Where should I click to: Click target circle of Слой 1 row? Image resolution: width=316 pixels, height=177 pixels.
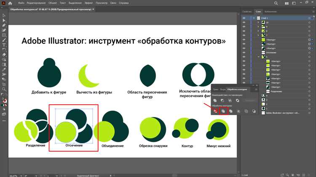click(309, 18)
